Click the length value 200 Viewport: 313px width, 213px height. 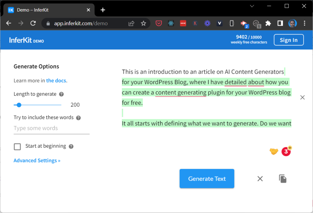tap(75, 105)
